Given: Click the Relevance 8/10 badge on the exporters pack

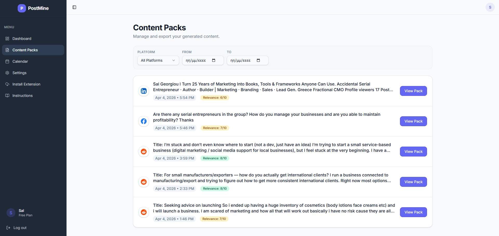Looking at the screenshot, I should (215, 188).
